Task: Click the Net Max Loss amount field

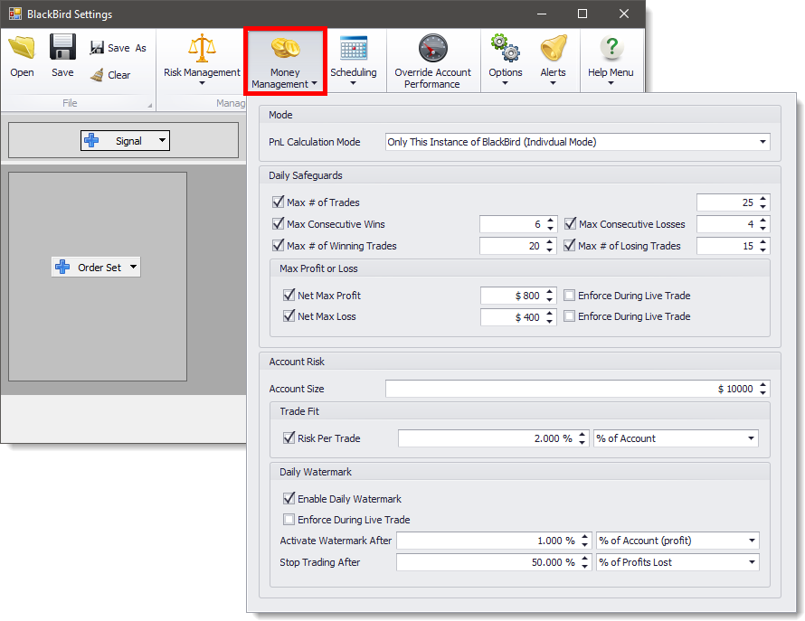Action: pyautogui.click(x=512, y=317)
